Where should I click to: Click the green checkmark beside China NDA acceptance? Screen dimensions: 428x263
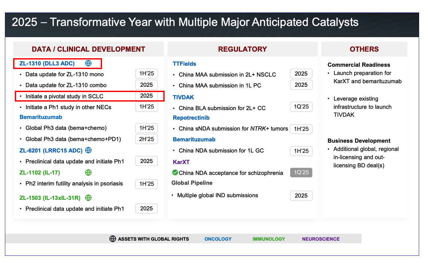(x=175, y=173)
